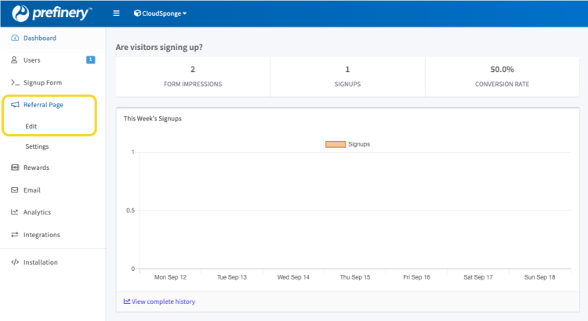Click the Signup Form terminal icon
Screen dimensions: 588x321
[15, 82]
